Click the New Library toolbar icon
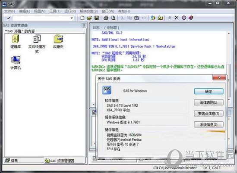 (153, 18)
